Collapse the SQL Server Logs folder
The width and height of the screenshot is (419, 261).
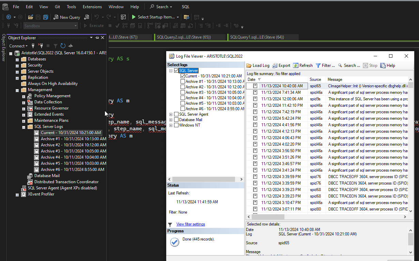point(24,127)
